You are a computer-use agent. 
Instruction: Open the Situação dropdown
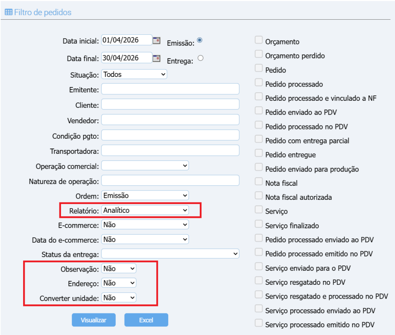[133, 74]
